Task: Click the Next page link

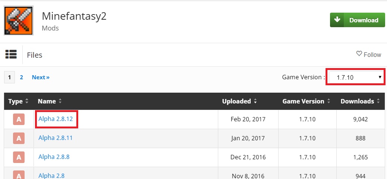Action: coord(41,77)
